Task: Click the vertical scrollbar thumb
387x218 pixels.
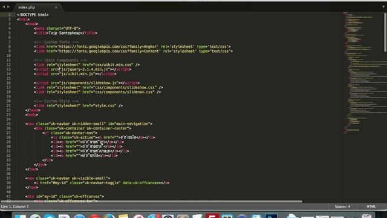Action: tap(385, 32)
